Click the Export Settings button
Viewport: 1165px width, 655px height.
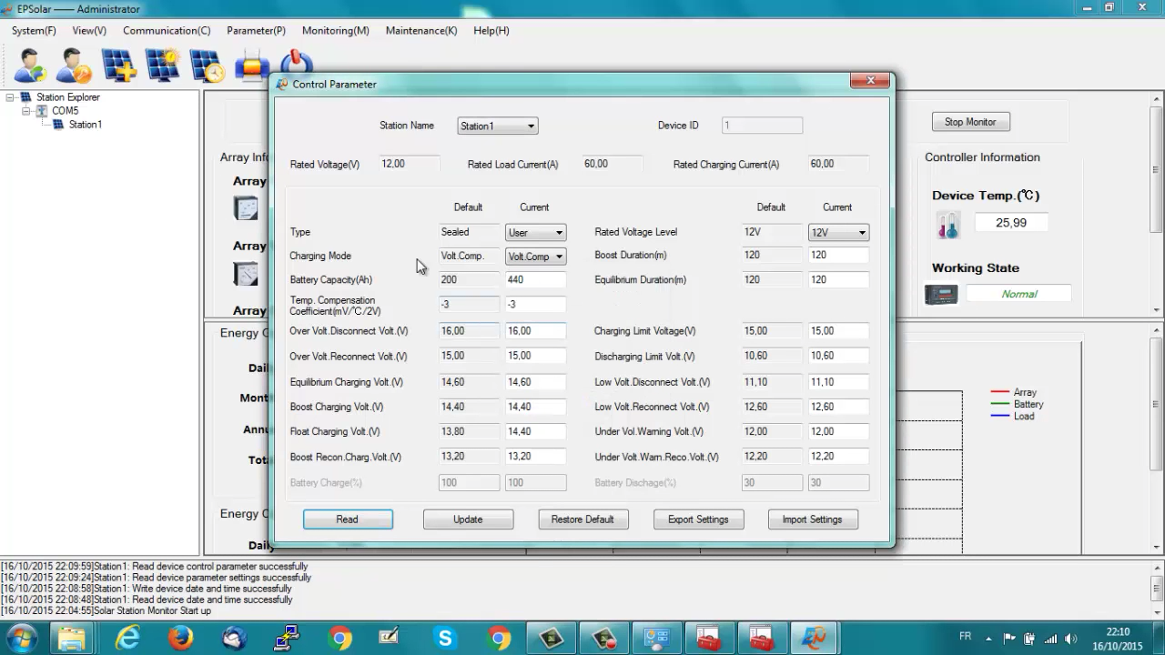pyautogui.click(x=698, y=519)
